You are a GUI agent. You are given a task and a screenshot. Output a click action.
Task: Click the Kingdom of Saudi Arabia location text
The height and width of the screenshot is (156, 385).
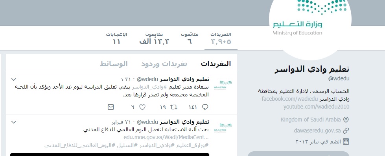pos(311,120)
